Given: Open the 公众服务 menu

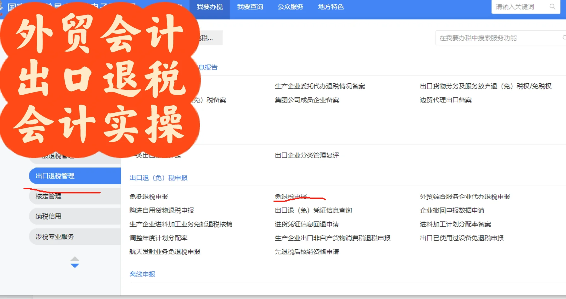Looking at the screenshot, I should [290, 7].
